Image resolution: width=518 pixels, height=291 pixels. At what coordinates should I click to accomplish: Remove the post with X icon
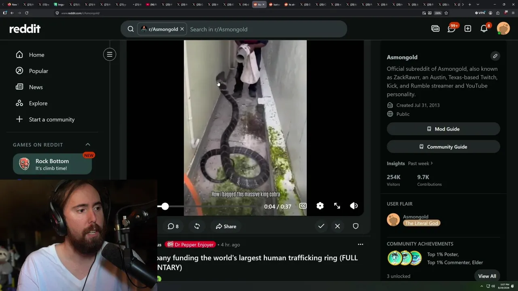click(x=338, y=226)
